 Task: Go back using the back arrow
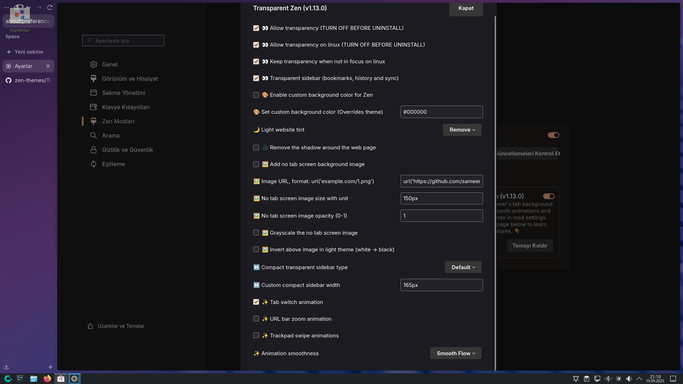(28, 7)
